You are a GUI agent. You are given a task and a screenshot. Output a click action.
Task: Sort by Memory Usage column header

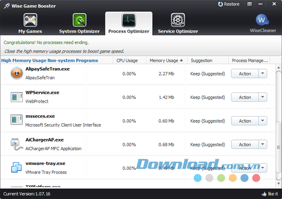tap(167, 61)
